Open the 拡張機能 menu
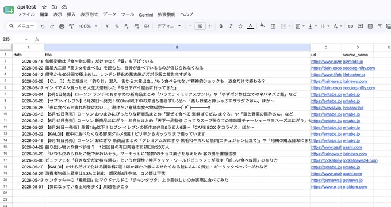The image size is (391, 207). click(167, 14)
